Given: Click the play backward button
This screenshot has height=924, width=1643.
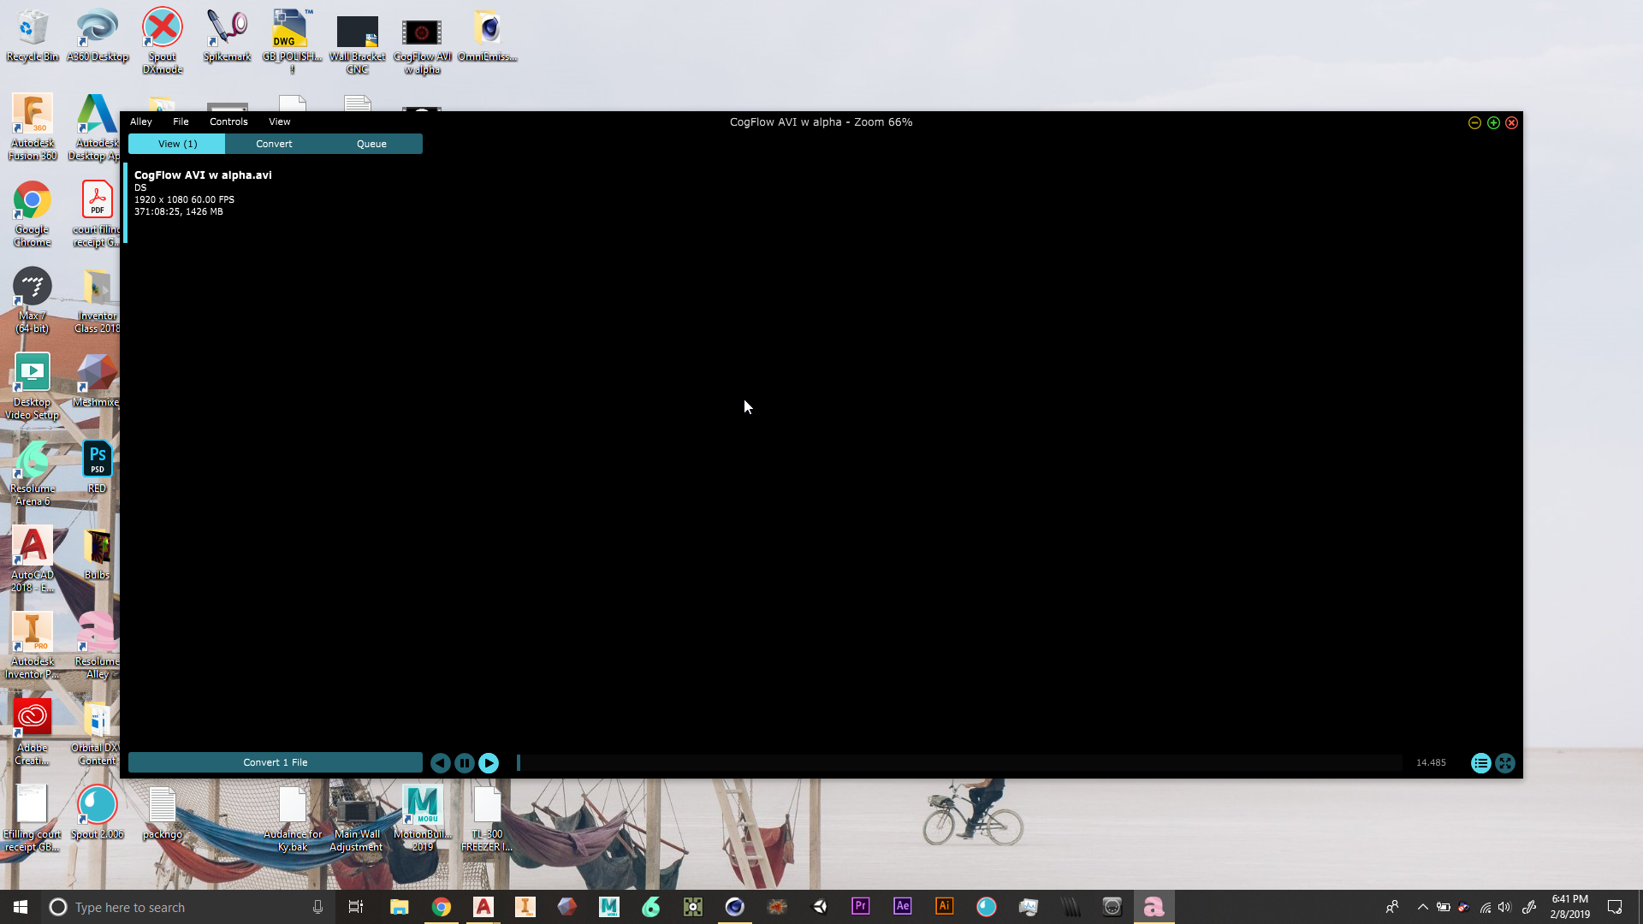Looking at the screenshot, I should pos(440,762).
